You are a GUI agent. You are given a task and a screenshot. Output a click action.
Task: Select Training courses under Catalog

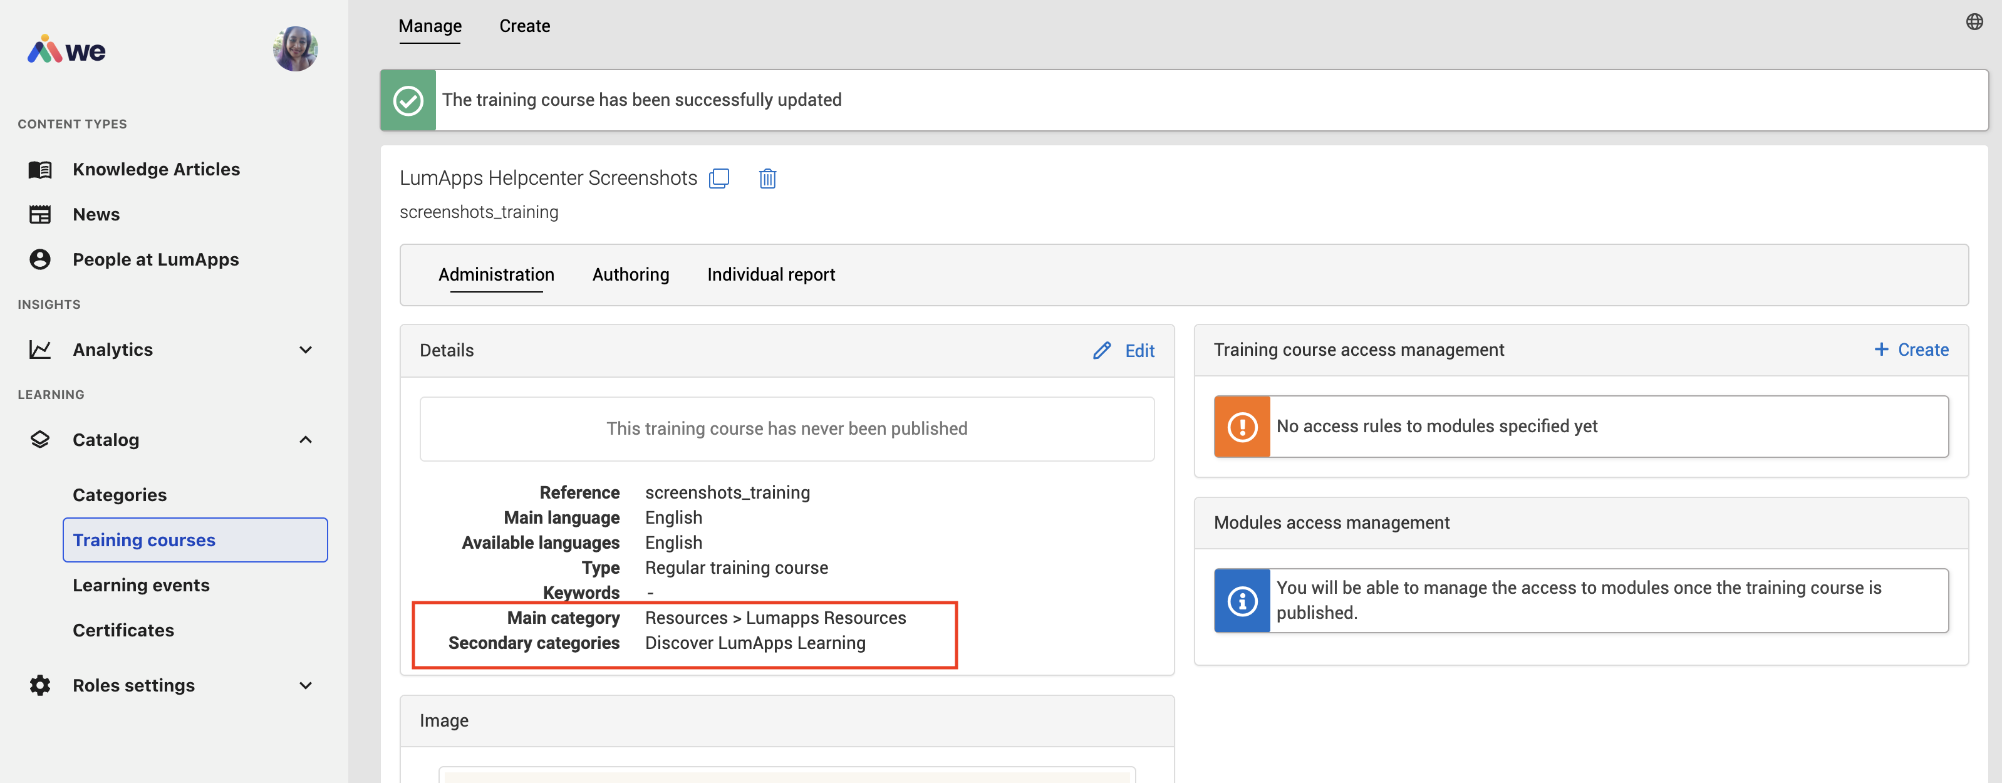pos(195,540)
